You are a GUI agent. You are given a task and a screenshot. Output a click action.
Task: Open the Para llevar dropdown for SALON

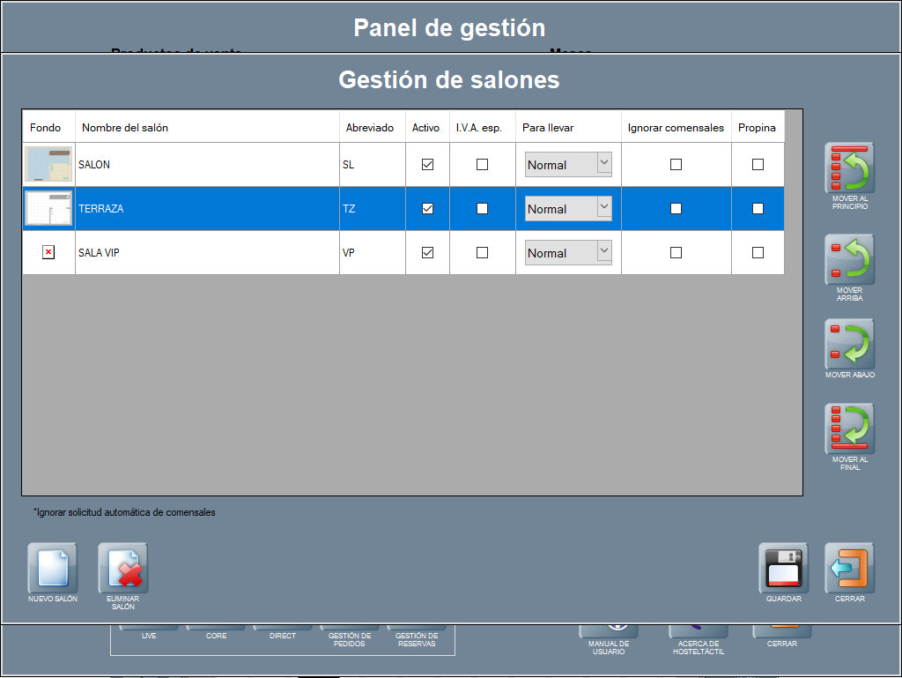603,164
